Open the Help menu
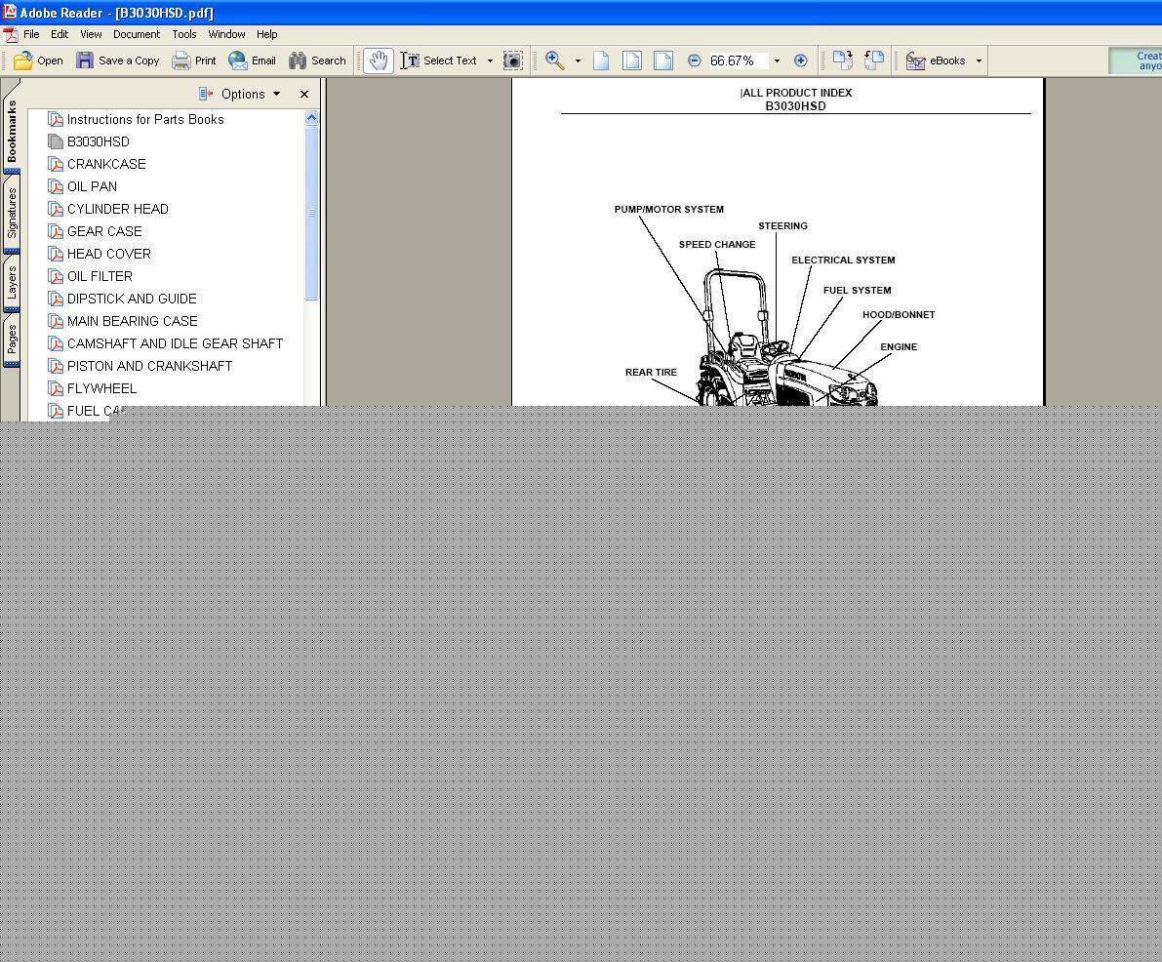The image size is (1162, 962). pyautogui.click(x=266, y=34)
